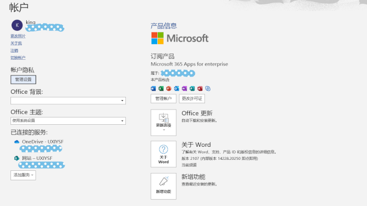367x206 pixels.
Task: Click the Microsoft logo
Action: pos(180,38)
